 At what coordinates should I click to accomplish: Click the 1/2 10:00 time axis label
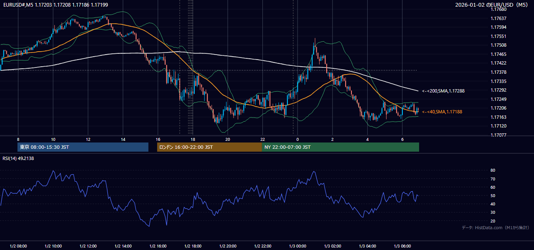(53, 246)
